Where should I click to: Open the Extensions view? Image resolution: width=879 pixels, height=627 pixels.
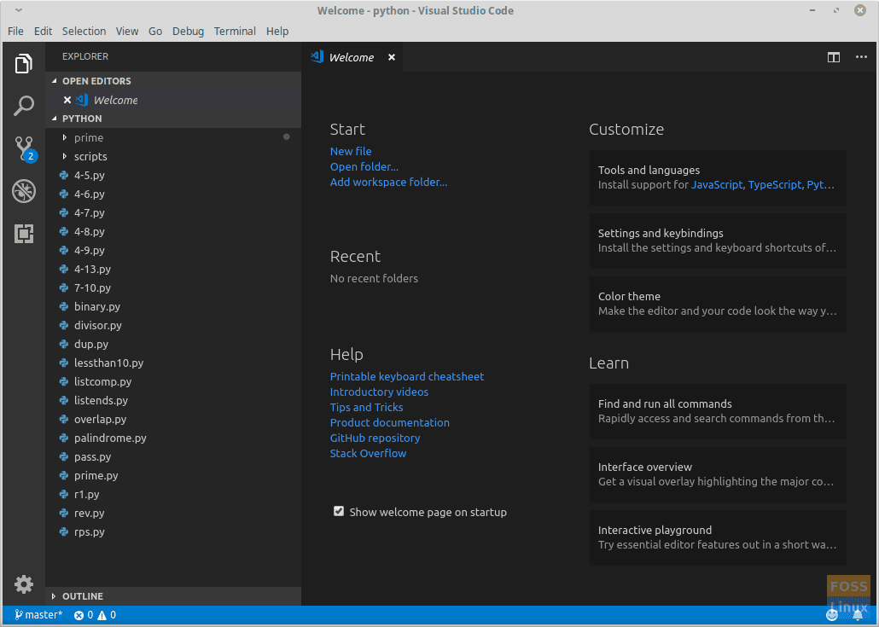click(23, 234)
